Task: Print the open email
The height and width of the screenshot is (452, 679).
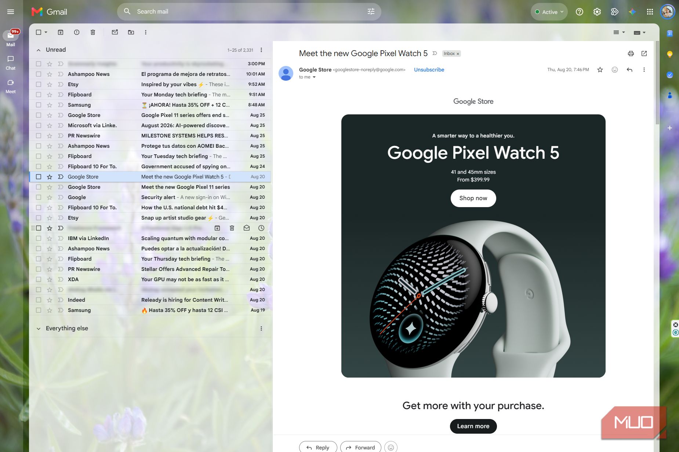Action: 631,54
